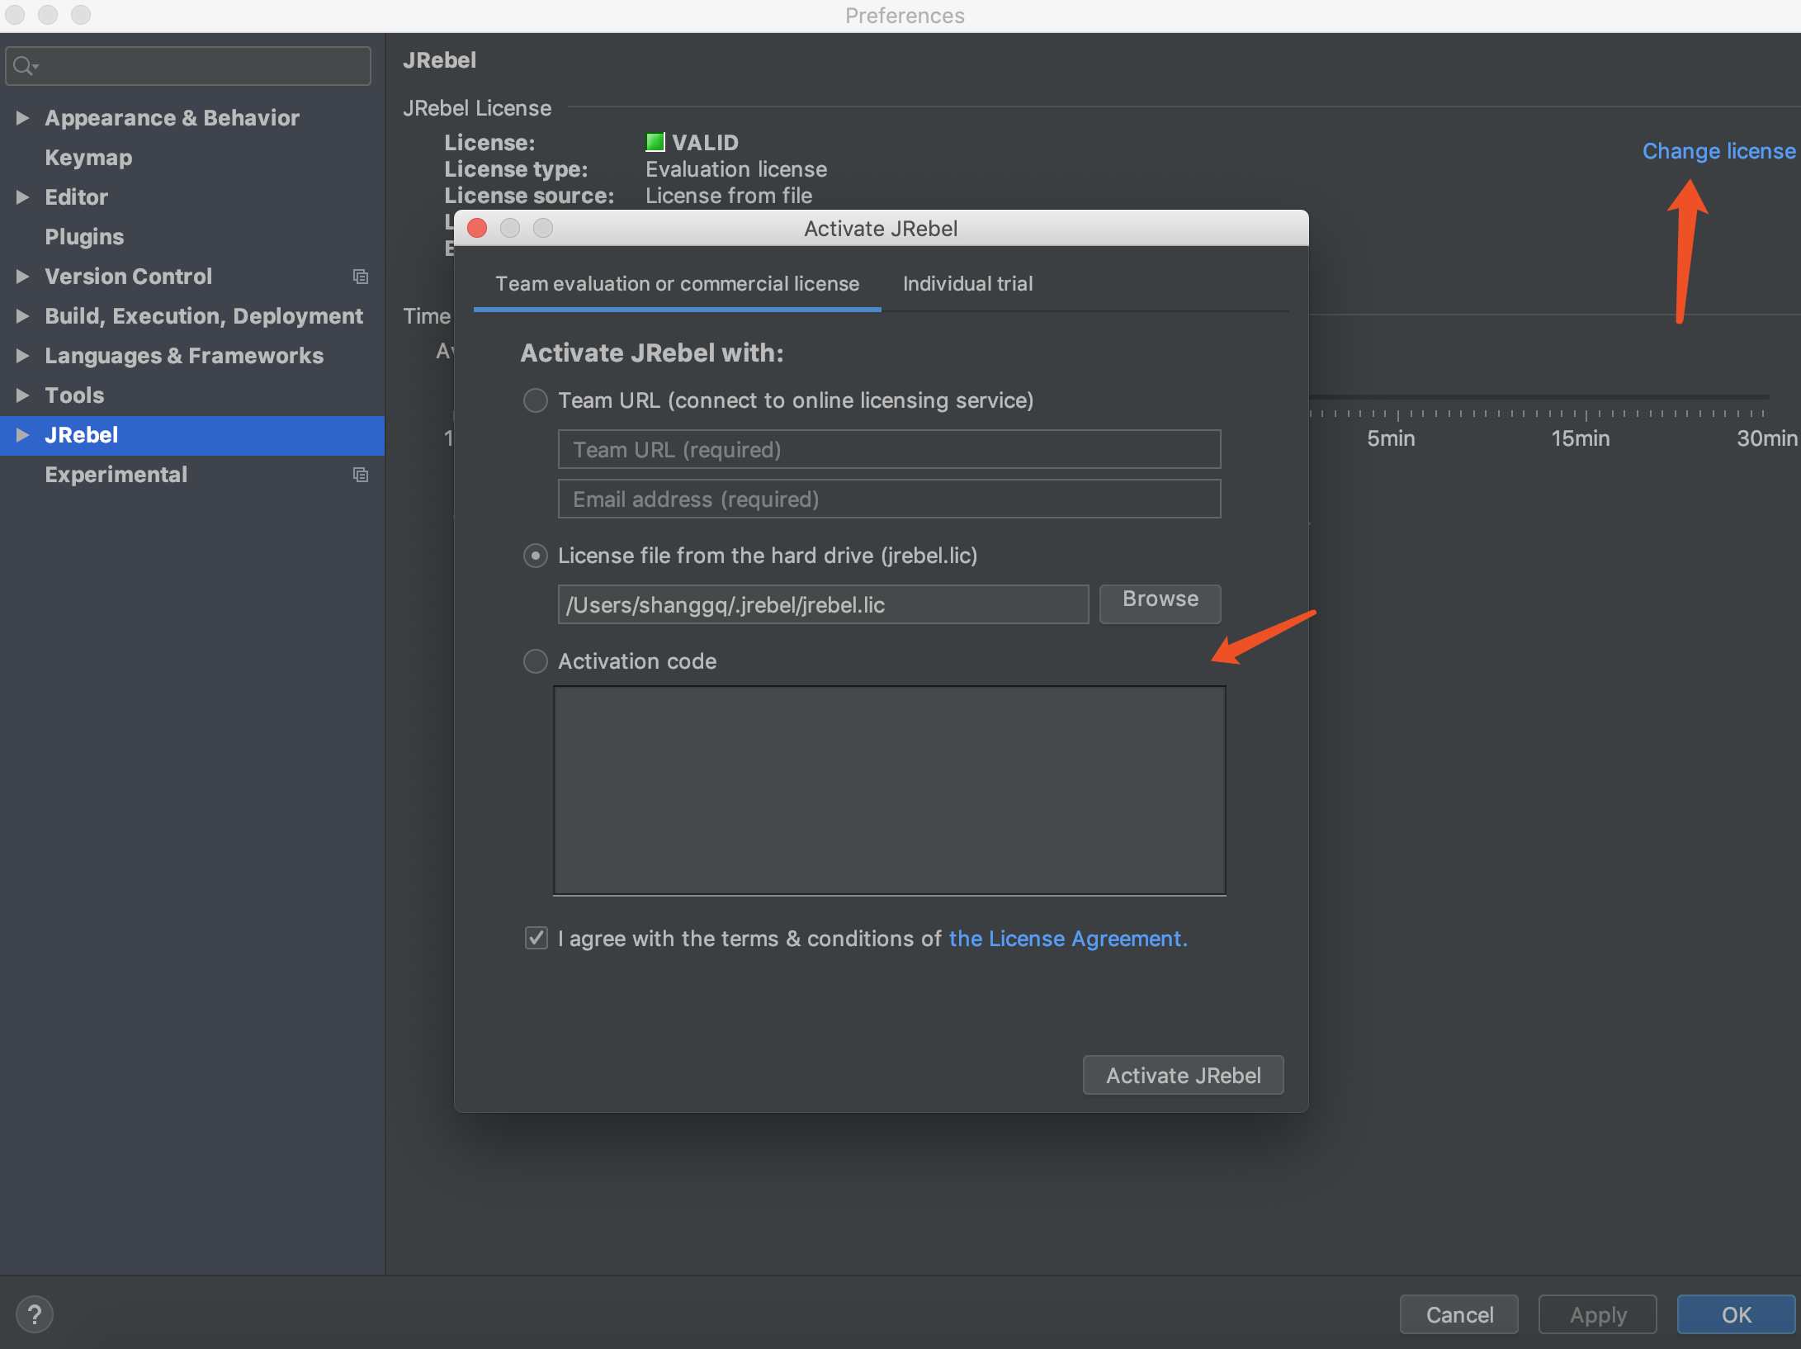
Task: Click the 'Evaluation license' text
Action: point(736,169)
